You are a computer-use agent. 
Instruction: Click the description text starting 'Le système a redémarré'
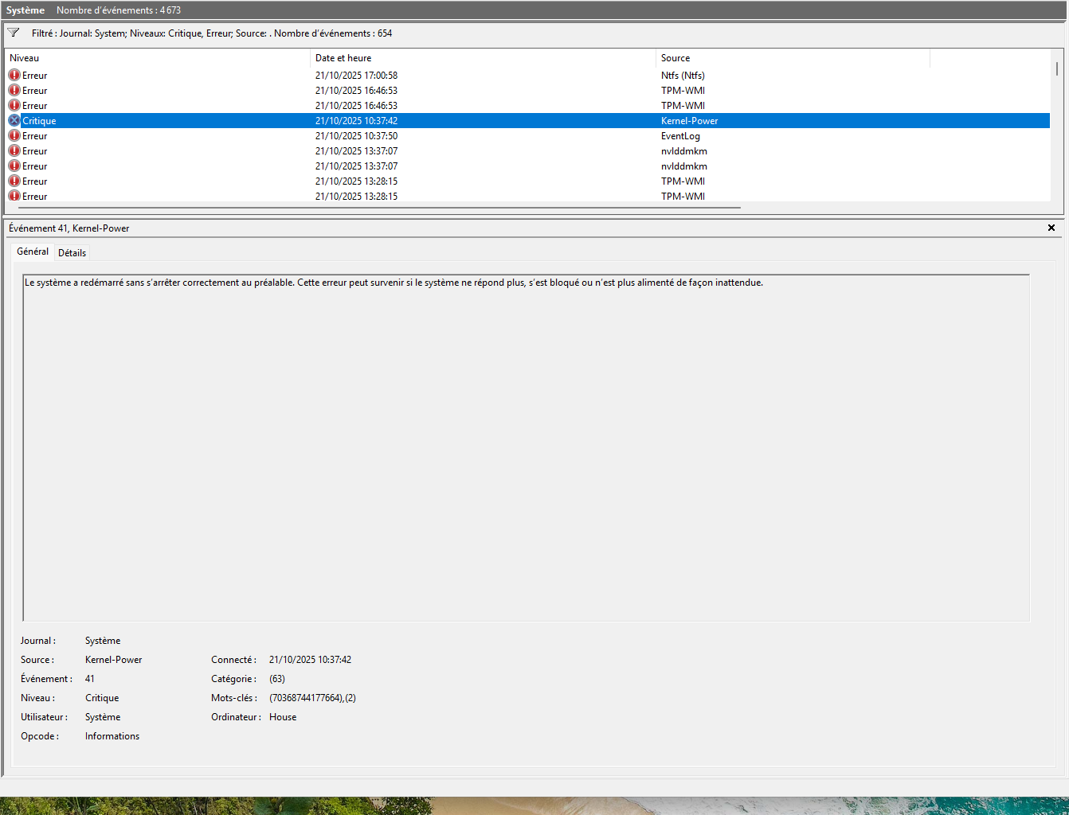pyautogui.click(x=394, y=283)
